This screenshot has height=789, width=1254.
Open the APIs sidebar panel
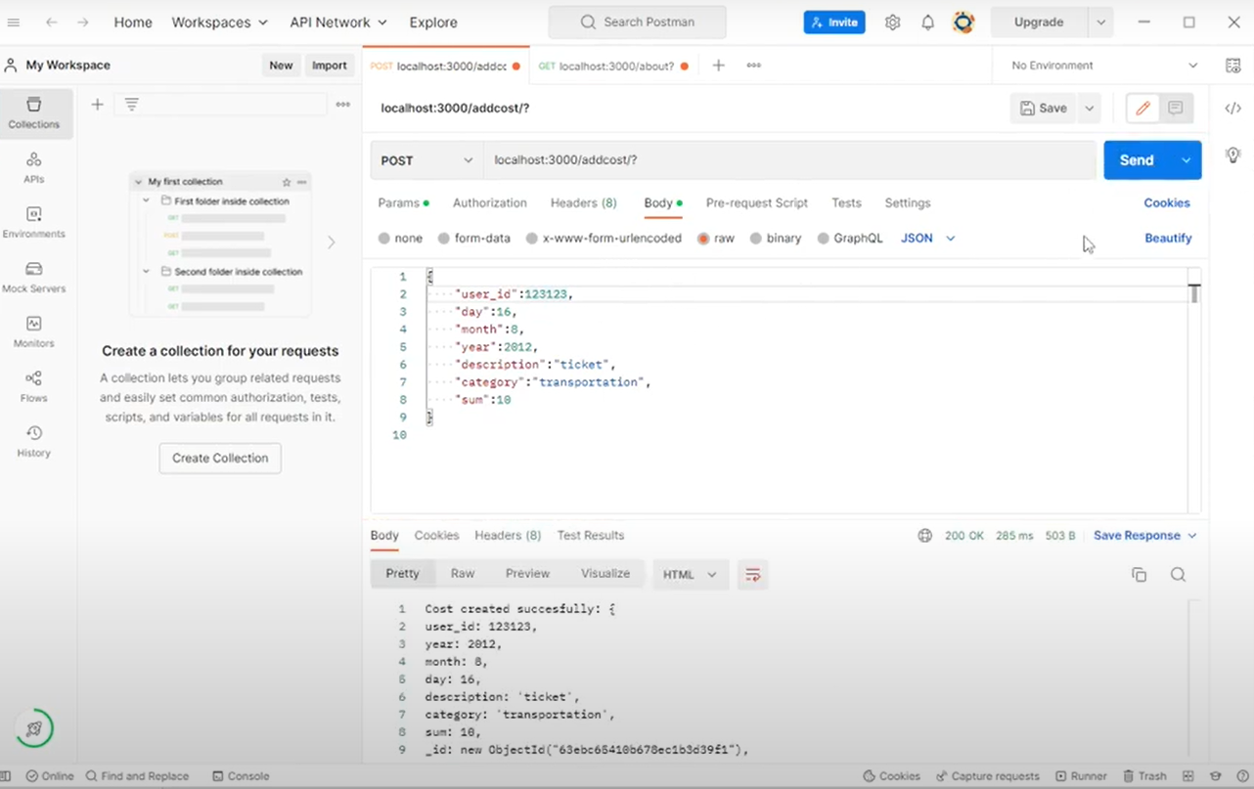(x=34, y=168)
